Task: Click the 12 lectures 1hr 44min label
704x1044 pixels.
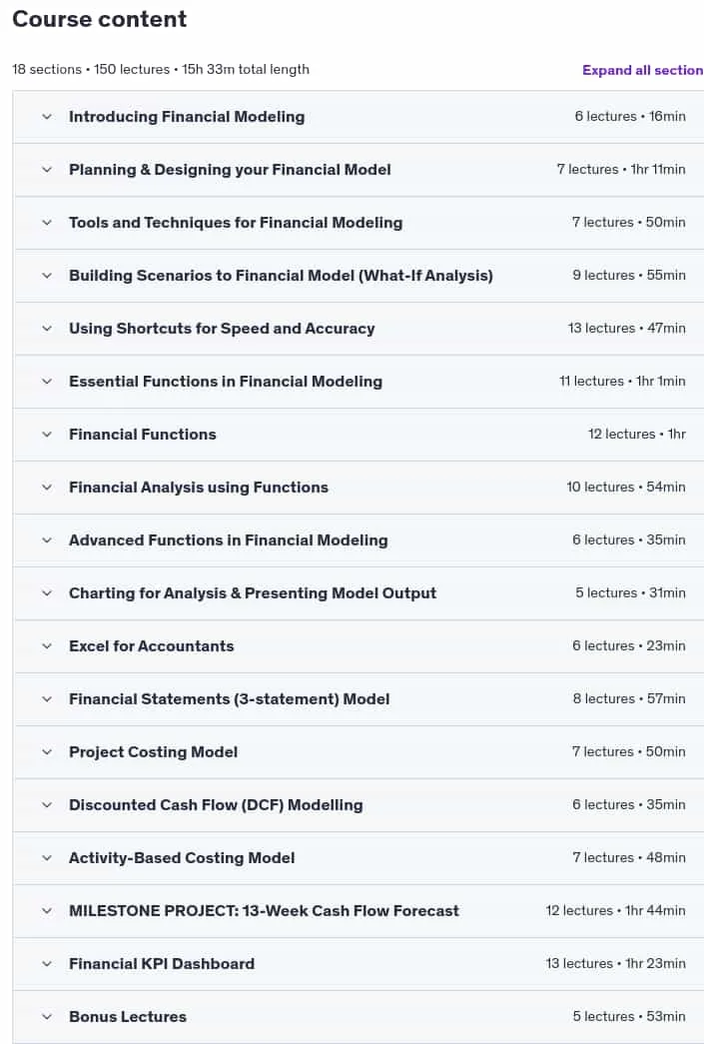Action: [x=615, y=911]
